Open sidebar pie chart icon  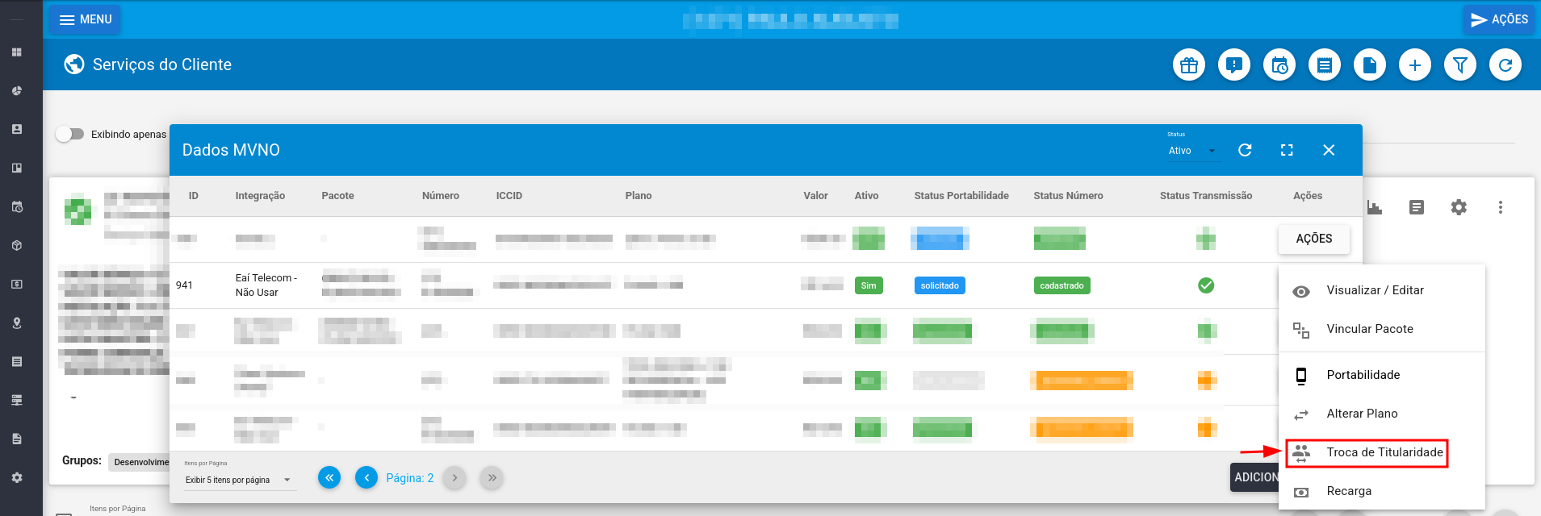coord(17,90)
